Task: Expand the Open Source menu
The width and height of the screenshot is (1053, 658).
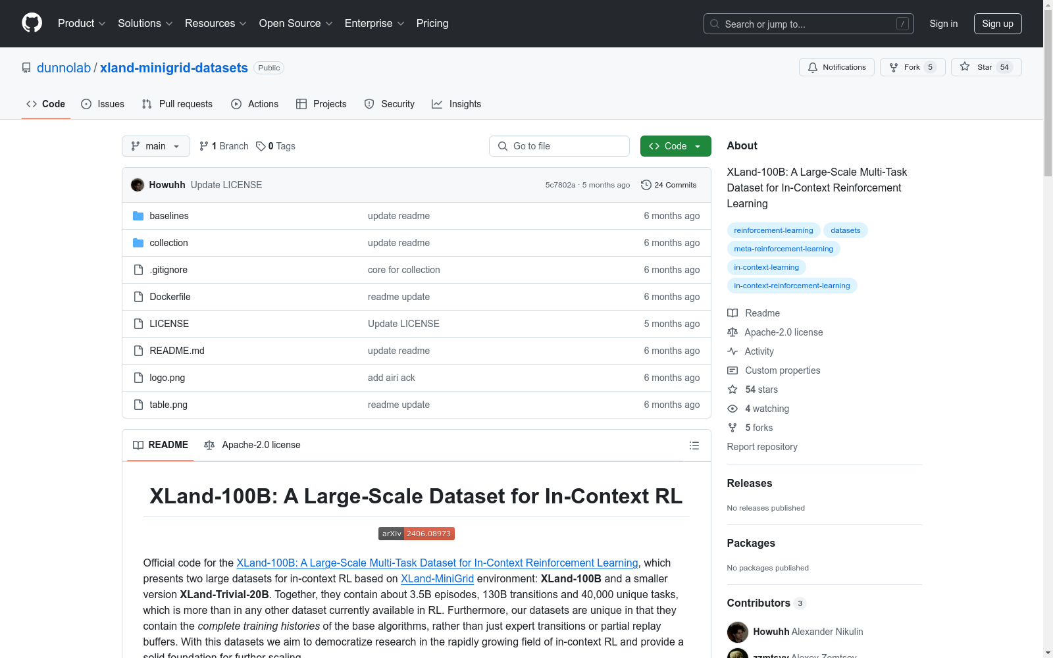Action: point(296,24)
